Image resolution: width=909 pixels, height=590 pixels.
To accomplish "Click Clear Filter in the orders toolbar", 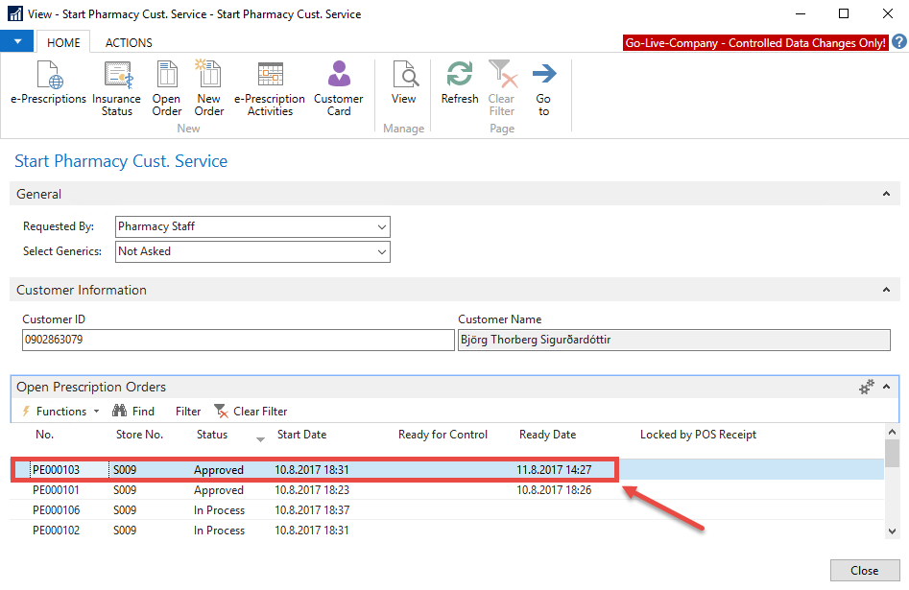I will coord(251,412).
